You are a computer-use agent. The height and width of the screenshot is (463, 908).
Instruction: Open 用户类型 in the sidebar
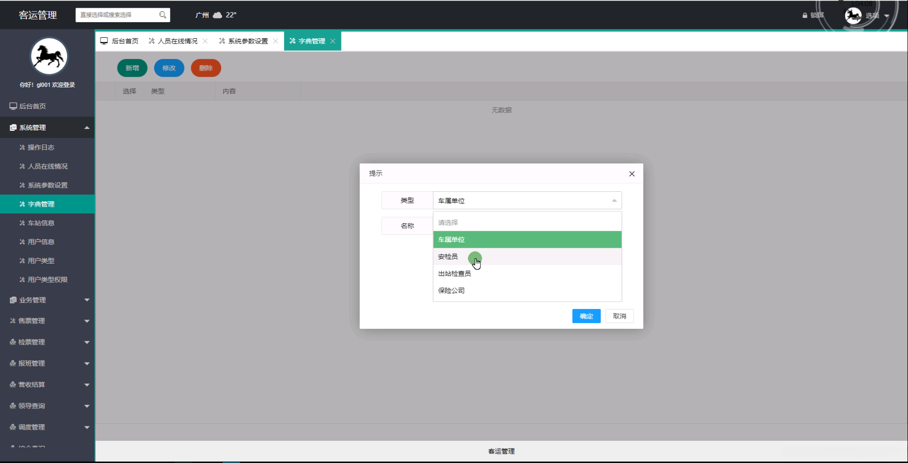pyautogui.click(x=47, y=260)
